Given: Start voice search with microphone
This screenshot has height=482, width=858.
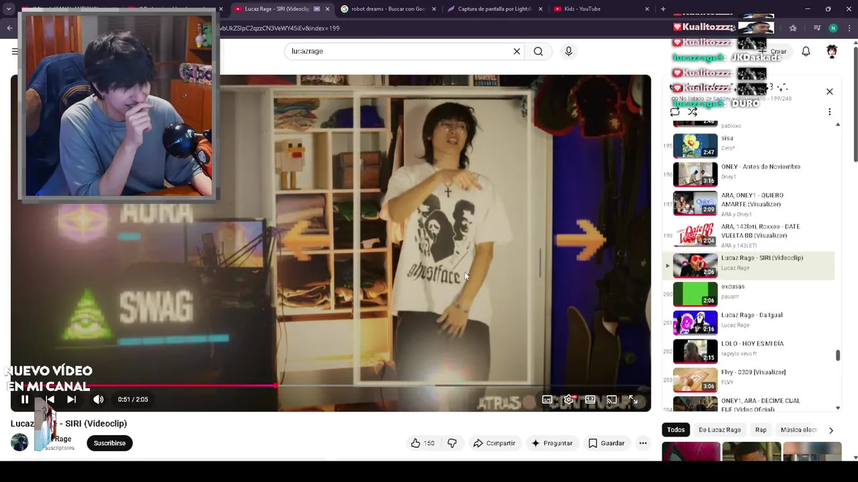Looking at the screenshot, I should coord(568,52).
